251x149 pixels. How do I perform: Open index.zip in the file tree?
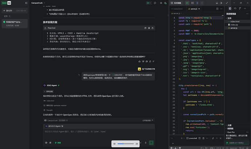pos(238,25)
